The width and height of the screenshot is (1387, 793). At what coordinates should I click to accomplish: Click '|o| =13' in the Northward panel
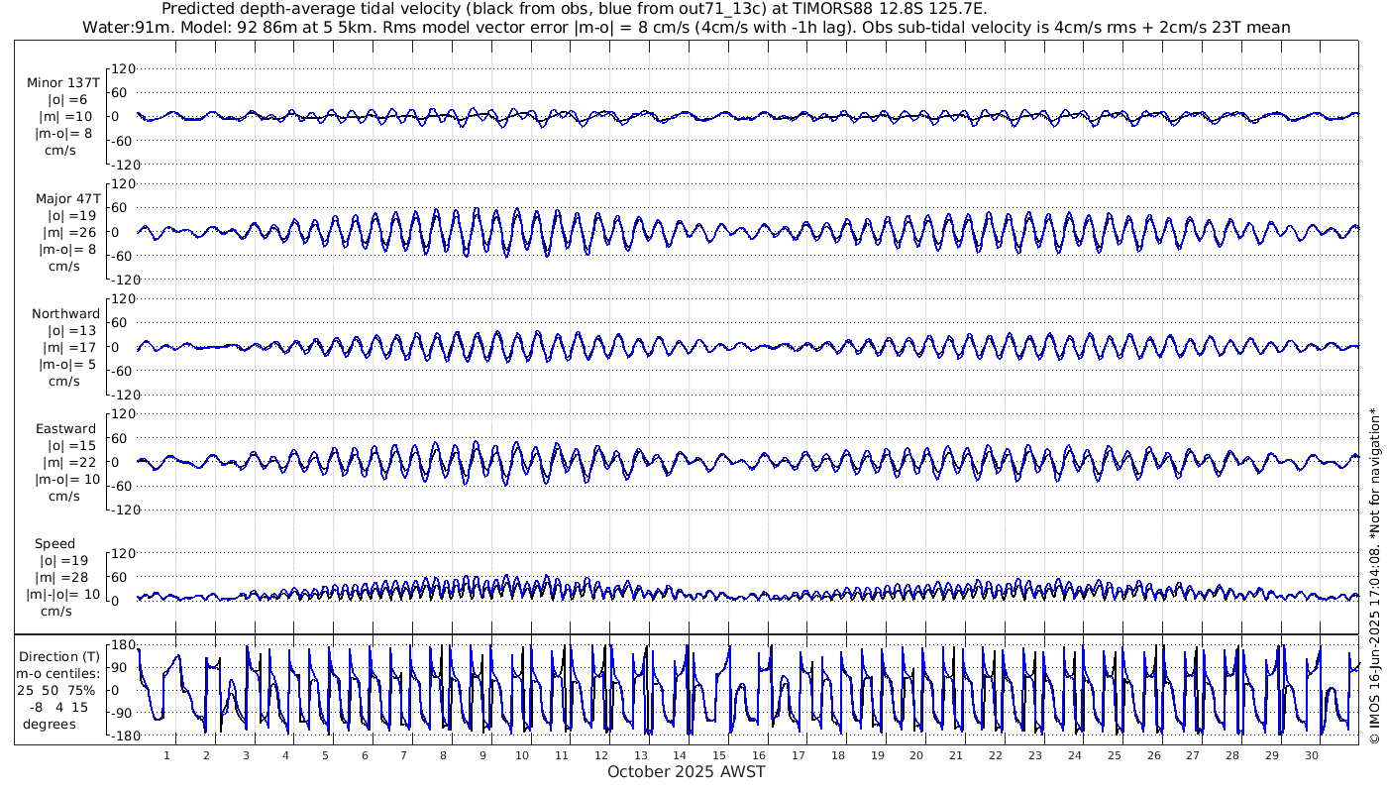[x=68, y=331]
